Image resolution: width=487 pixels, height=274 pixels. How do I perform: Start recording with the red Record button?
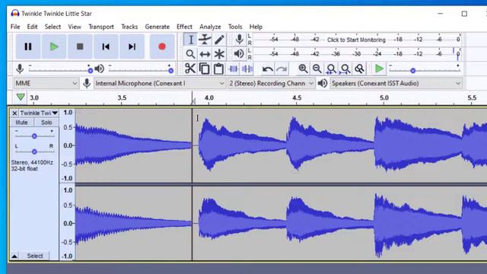coord(162,46)
